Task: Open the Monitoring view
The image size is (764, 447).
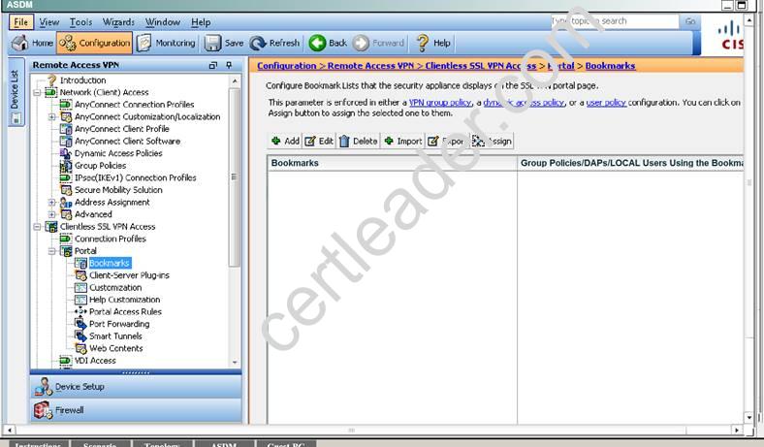Action: [x=166, y=43]
